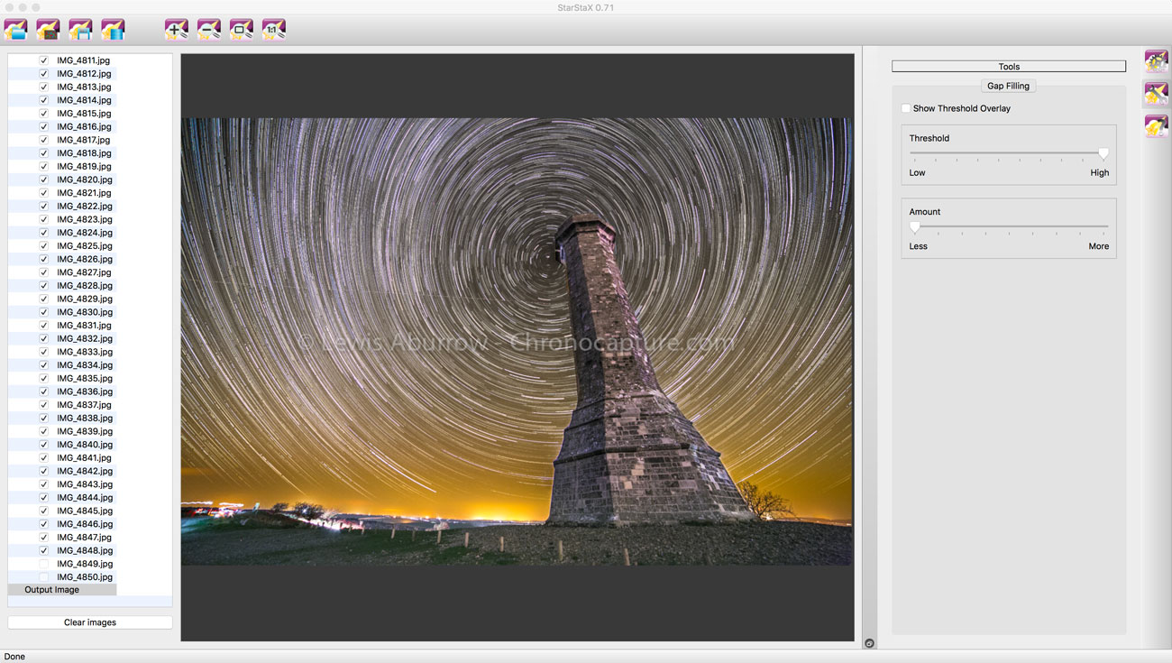The height and width of the screenshot is (663, 1172).
Task: Select the IMG_4816.jpg file name
Action: (x=85, y=127)
